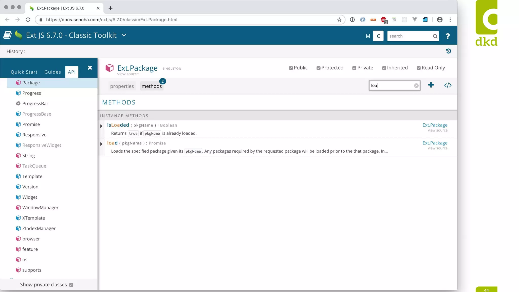Viewport: 519px width, 292px height.
Task: Toggle Show private classes checkbox
Action: (71, 285)
